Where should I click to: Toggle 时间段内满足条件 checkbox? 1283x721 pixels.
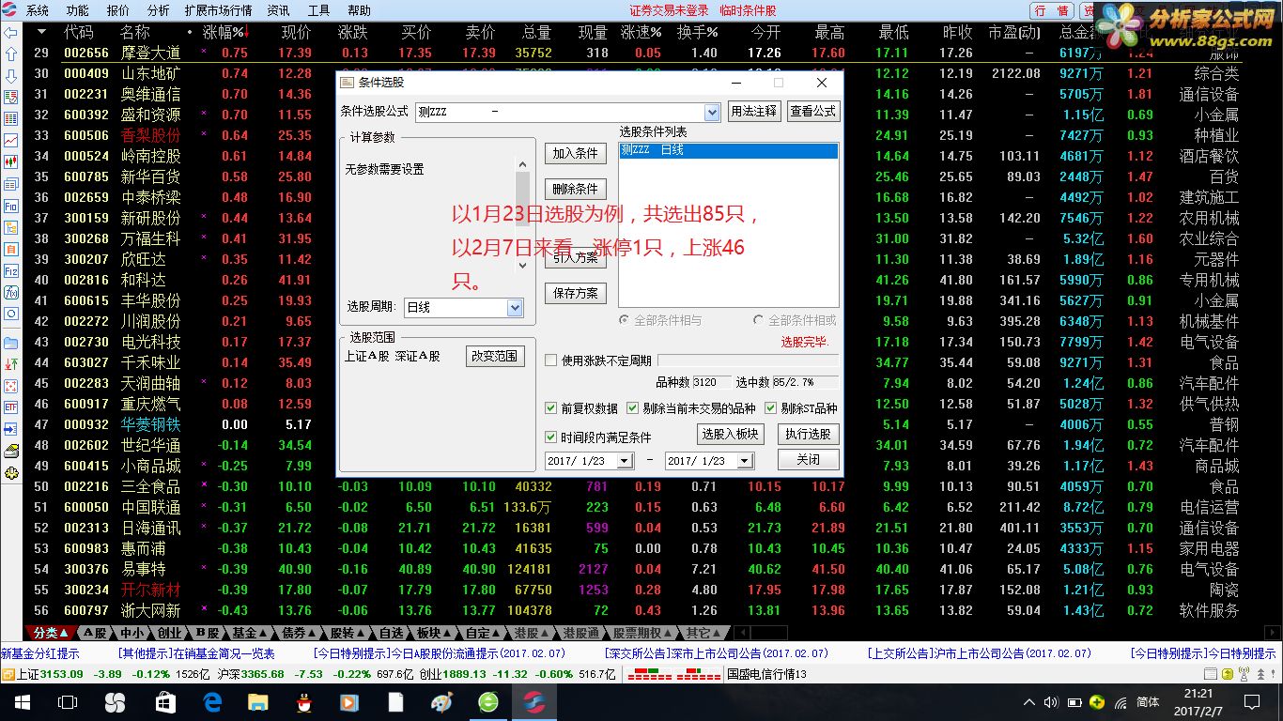[551, 437]
